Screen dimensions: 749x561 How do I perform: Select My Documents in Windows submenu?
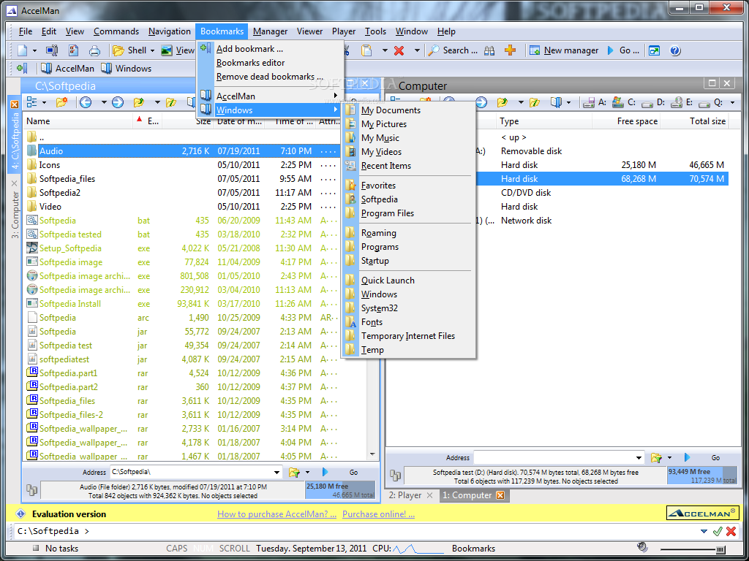(x=408, y=110)
